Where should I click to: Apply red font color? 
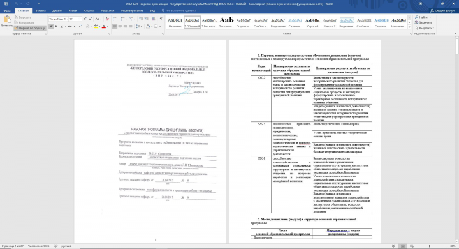click(x=103, y=26)
